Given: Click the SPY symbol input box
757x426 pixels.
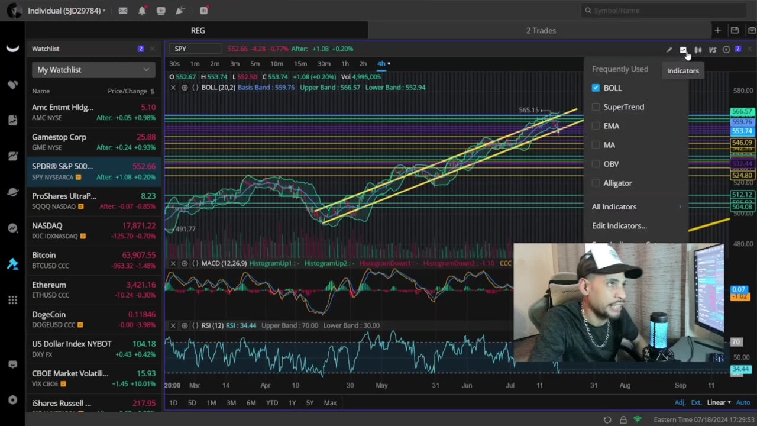Looking at the screenshot, I should point(196,49).
